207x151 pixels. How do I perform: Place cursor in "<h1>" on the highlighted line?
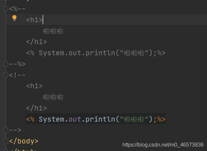click(x=34, y=20)
